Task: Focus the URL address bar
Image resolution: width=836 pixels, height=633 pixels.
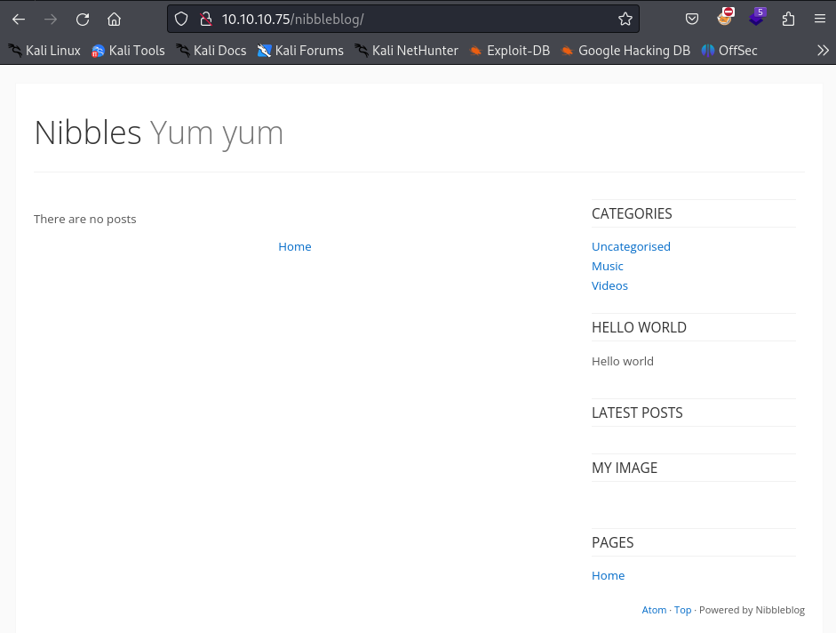Action: [400, 20]
